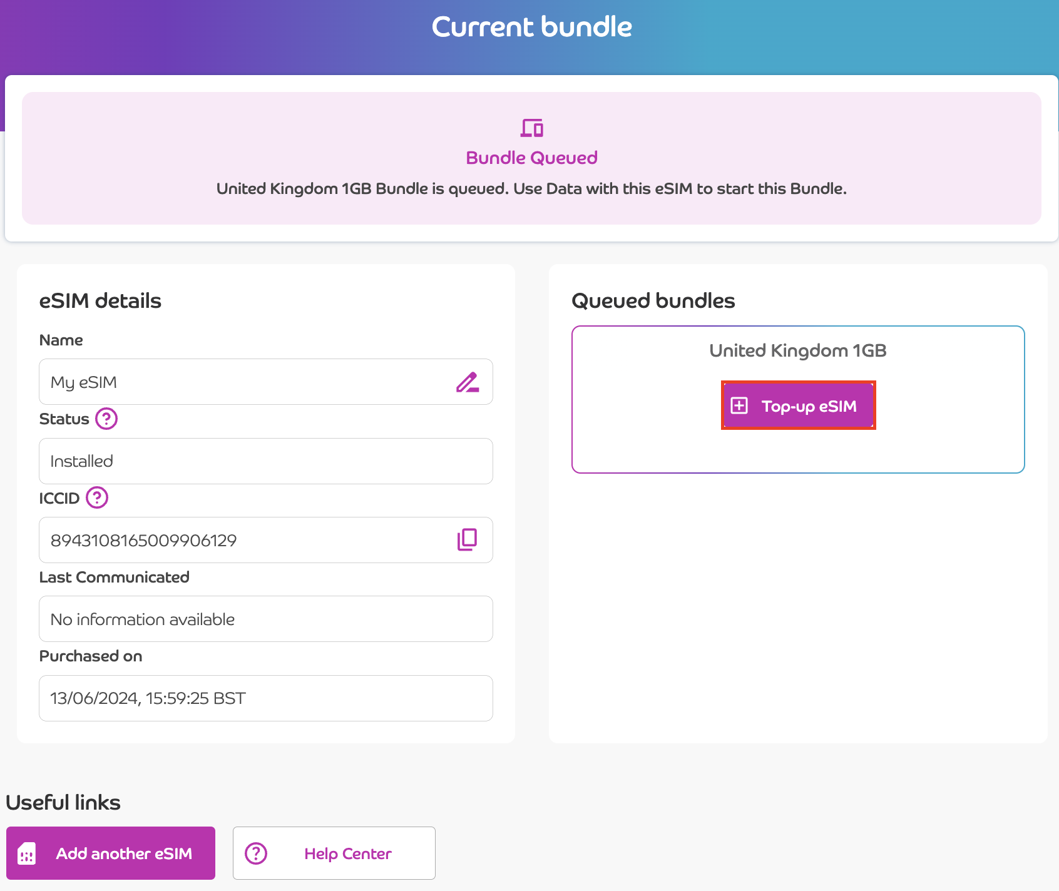Click the pencil edit icon for eSIM name

[x=467, y=382]
